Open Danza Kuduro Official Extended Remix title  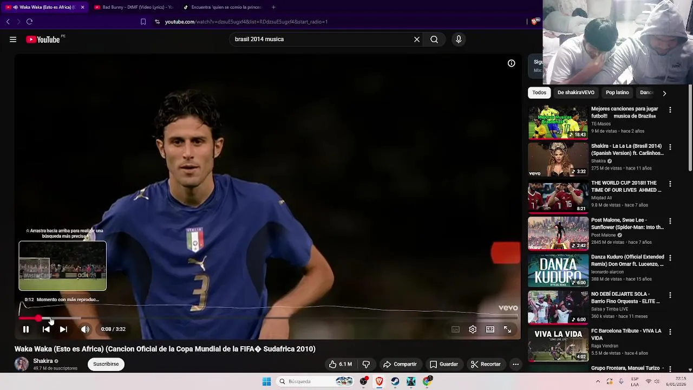627,261
